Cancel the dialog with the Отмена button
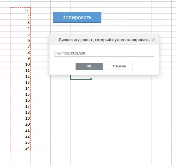Image resolution: width=176 pixels, height=165 pixels. coord(119,66)
